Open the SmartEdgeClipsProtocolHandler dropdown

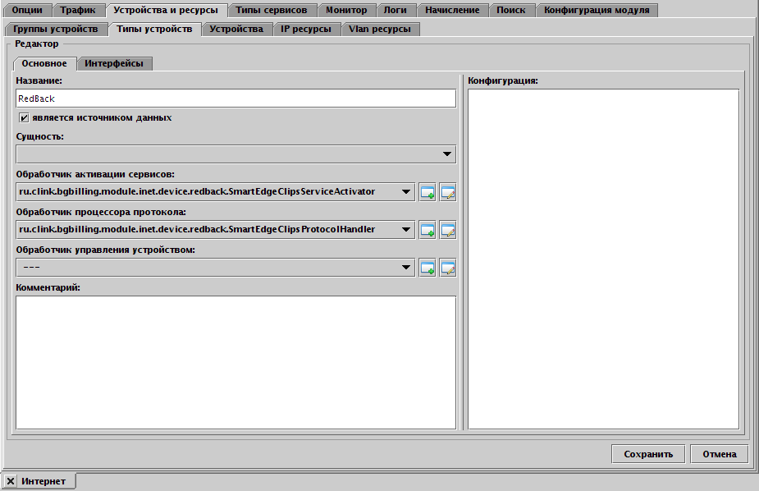[406, 230]
